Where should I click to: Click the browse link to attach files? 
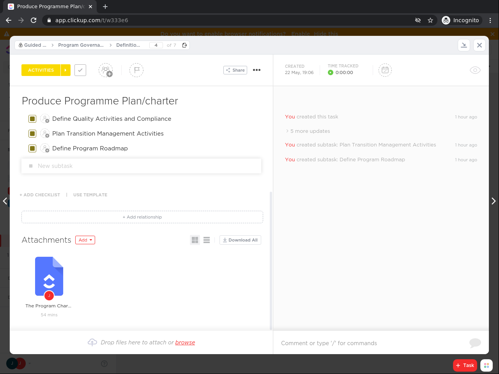pos(185,342)
